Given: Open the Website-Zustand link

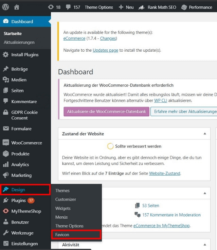Looking at the screenshot, I should pyautogui.click(x=165, y=173).
